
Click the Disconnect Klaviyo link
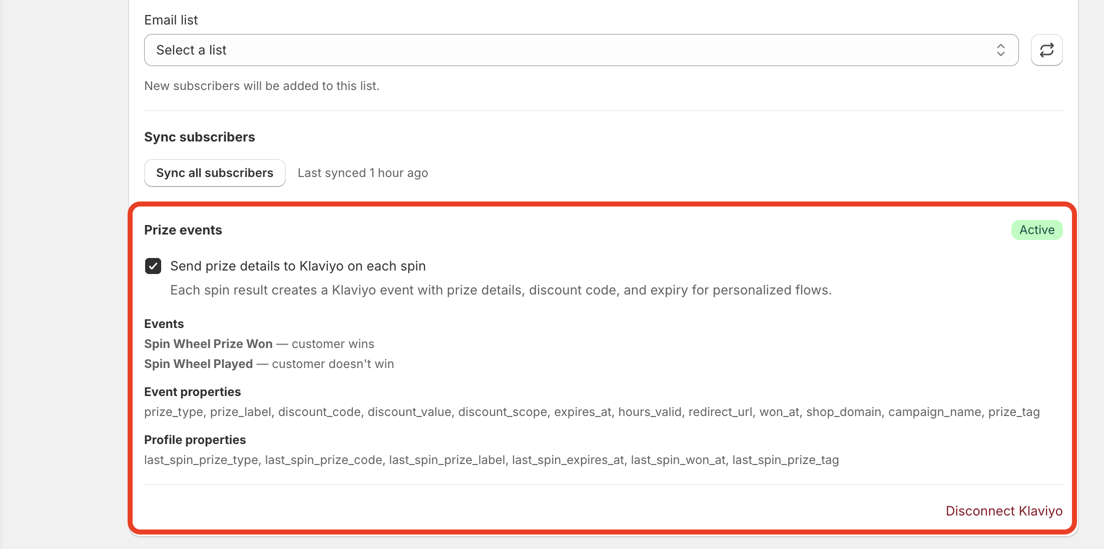(x=1004, y=511)
